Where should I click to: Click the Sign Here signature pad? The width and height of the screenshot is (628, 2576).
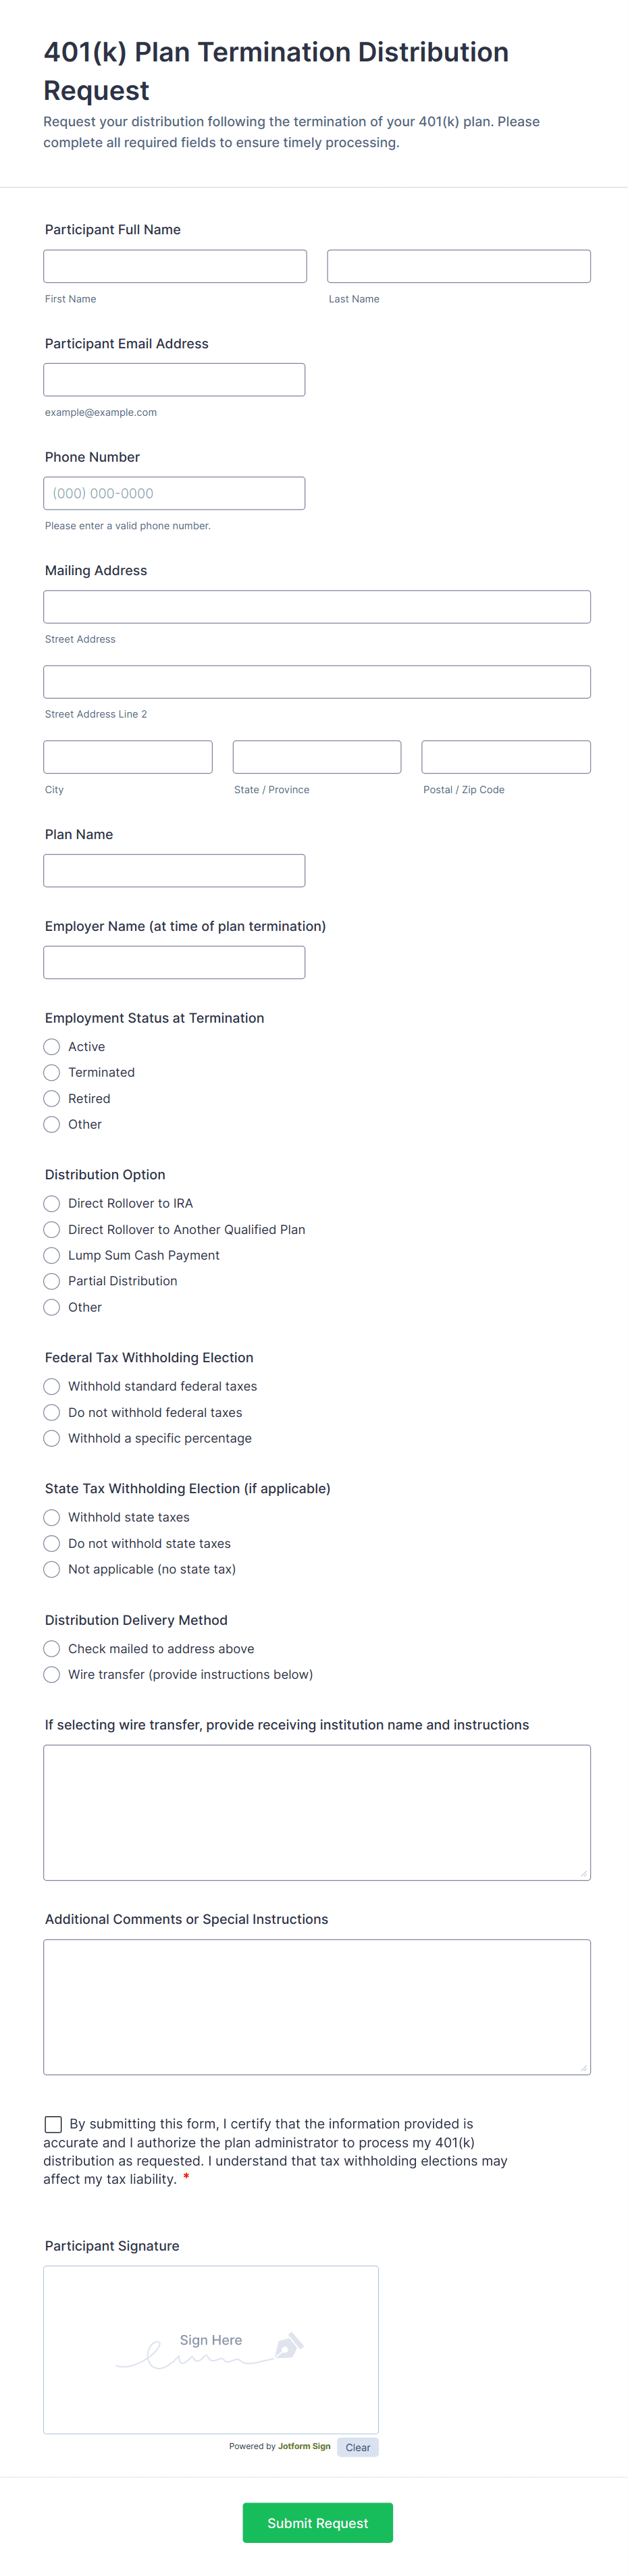211,2349
